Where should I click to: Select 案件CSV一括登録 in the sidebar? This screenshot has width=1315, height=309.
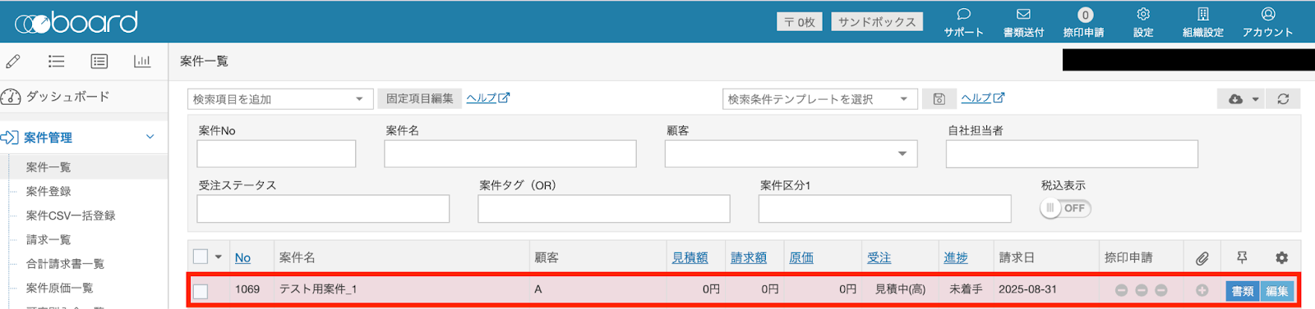coord(71,216)
